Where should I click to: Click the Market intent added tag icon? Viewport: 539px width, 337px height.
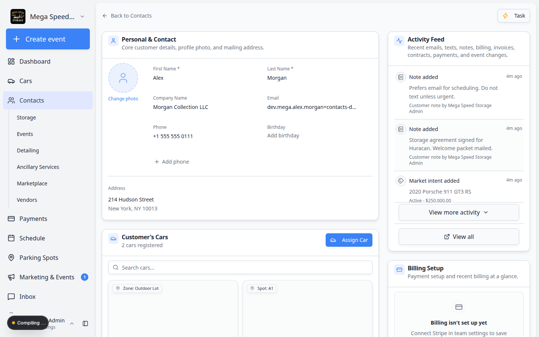[x=401, y=181]
